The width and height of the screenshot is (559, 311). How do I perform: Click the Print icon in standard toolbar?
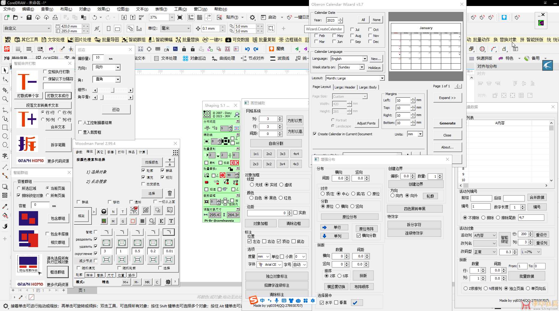point(55,17)
